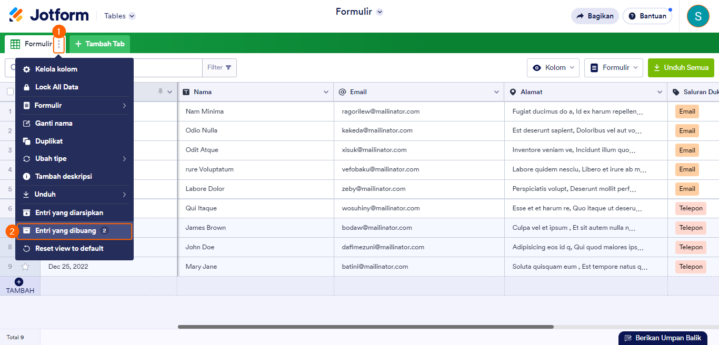
Task: Click the Bantuan help button
Action: coord(647,16)
